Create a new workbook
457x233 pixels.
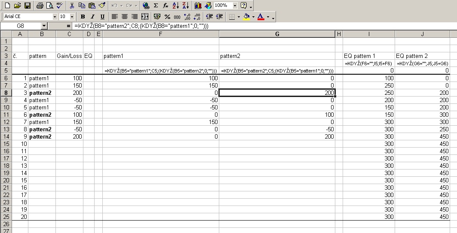[x=8, y=5]
